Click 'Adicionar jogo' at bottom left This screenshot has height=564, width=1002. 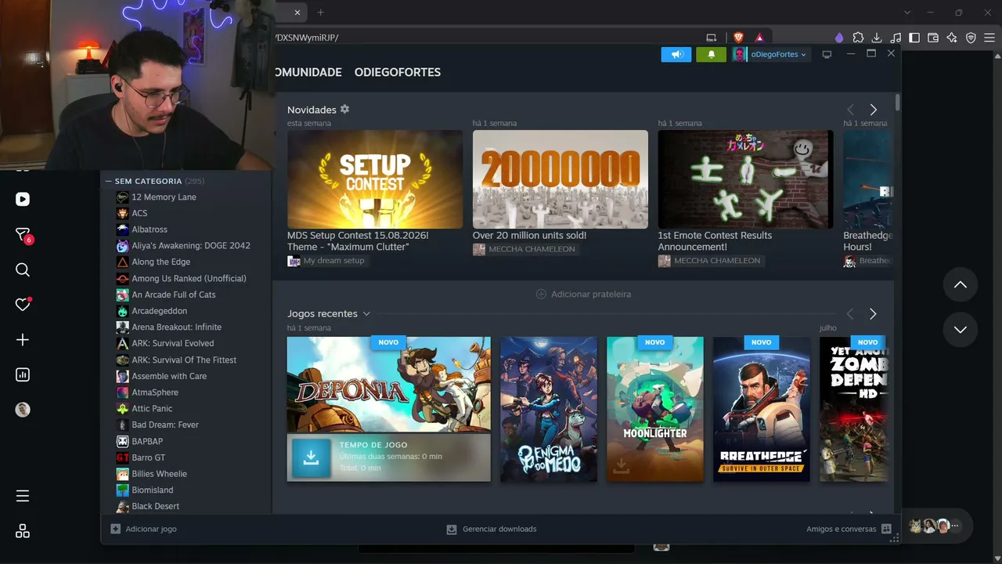(143, 529)
